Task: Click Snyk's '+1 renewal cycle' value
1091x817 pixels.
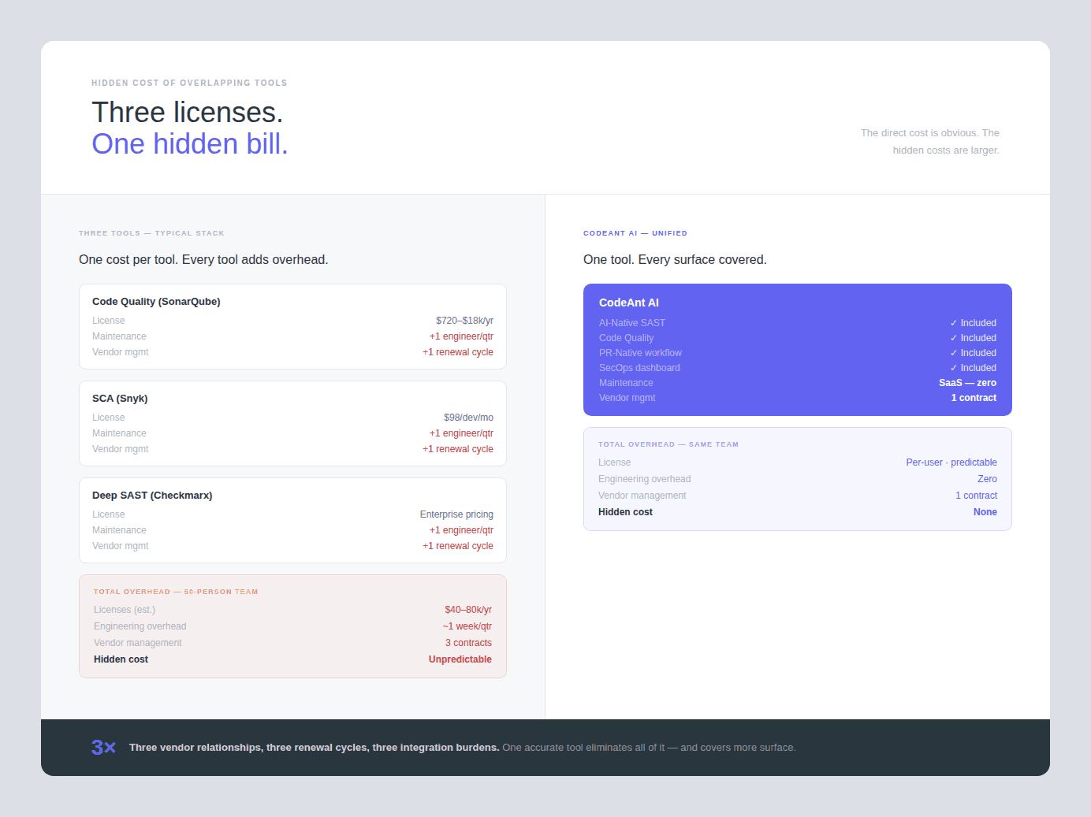Action: tap(458, 449)
